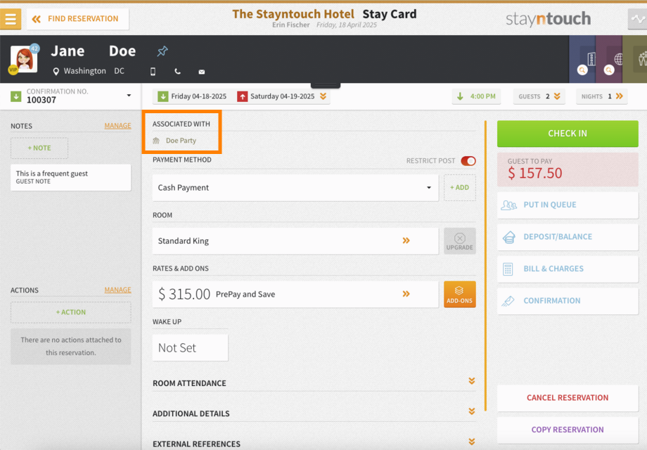
Task: Open Deposit/Balance
Action: tap(568, 237)
